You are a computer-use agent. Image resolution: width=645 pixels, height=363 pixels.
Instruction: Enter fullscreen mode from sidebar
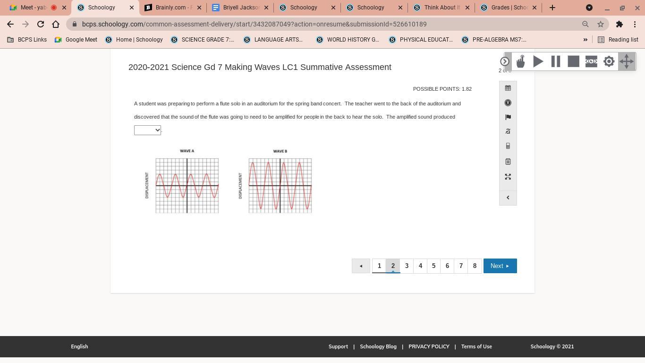point(508,177)
